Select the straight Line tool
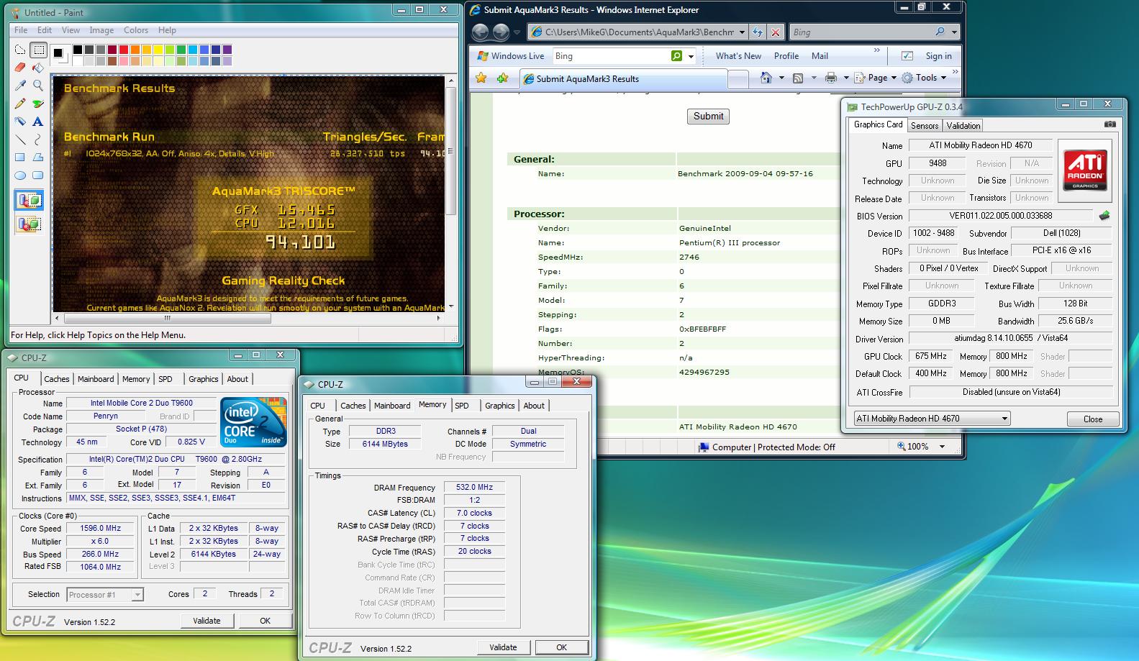 pyautogui.click(x=20, y=140)
